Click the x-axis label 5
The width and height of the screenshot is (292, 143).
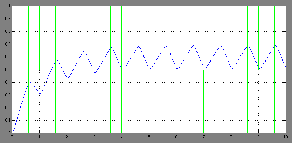(x=149, y=137)
